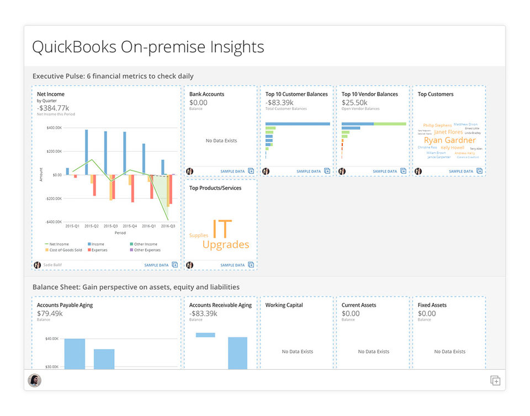The height and width of the screenshot is (416, 530).
Task: Click SAMPLE DATA on the Bank Accounts card
Action: 232,172
